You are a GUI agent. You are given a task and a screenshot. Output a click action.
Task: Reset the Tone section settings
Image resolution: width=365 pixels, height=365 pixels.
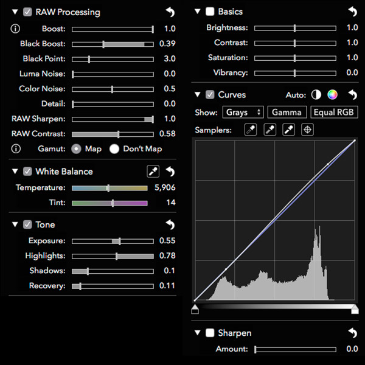pos(170,224)
